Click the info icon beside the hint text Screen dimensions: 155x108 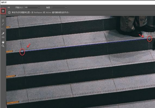click(9, 12)
